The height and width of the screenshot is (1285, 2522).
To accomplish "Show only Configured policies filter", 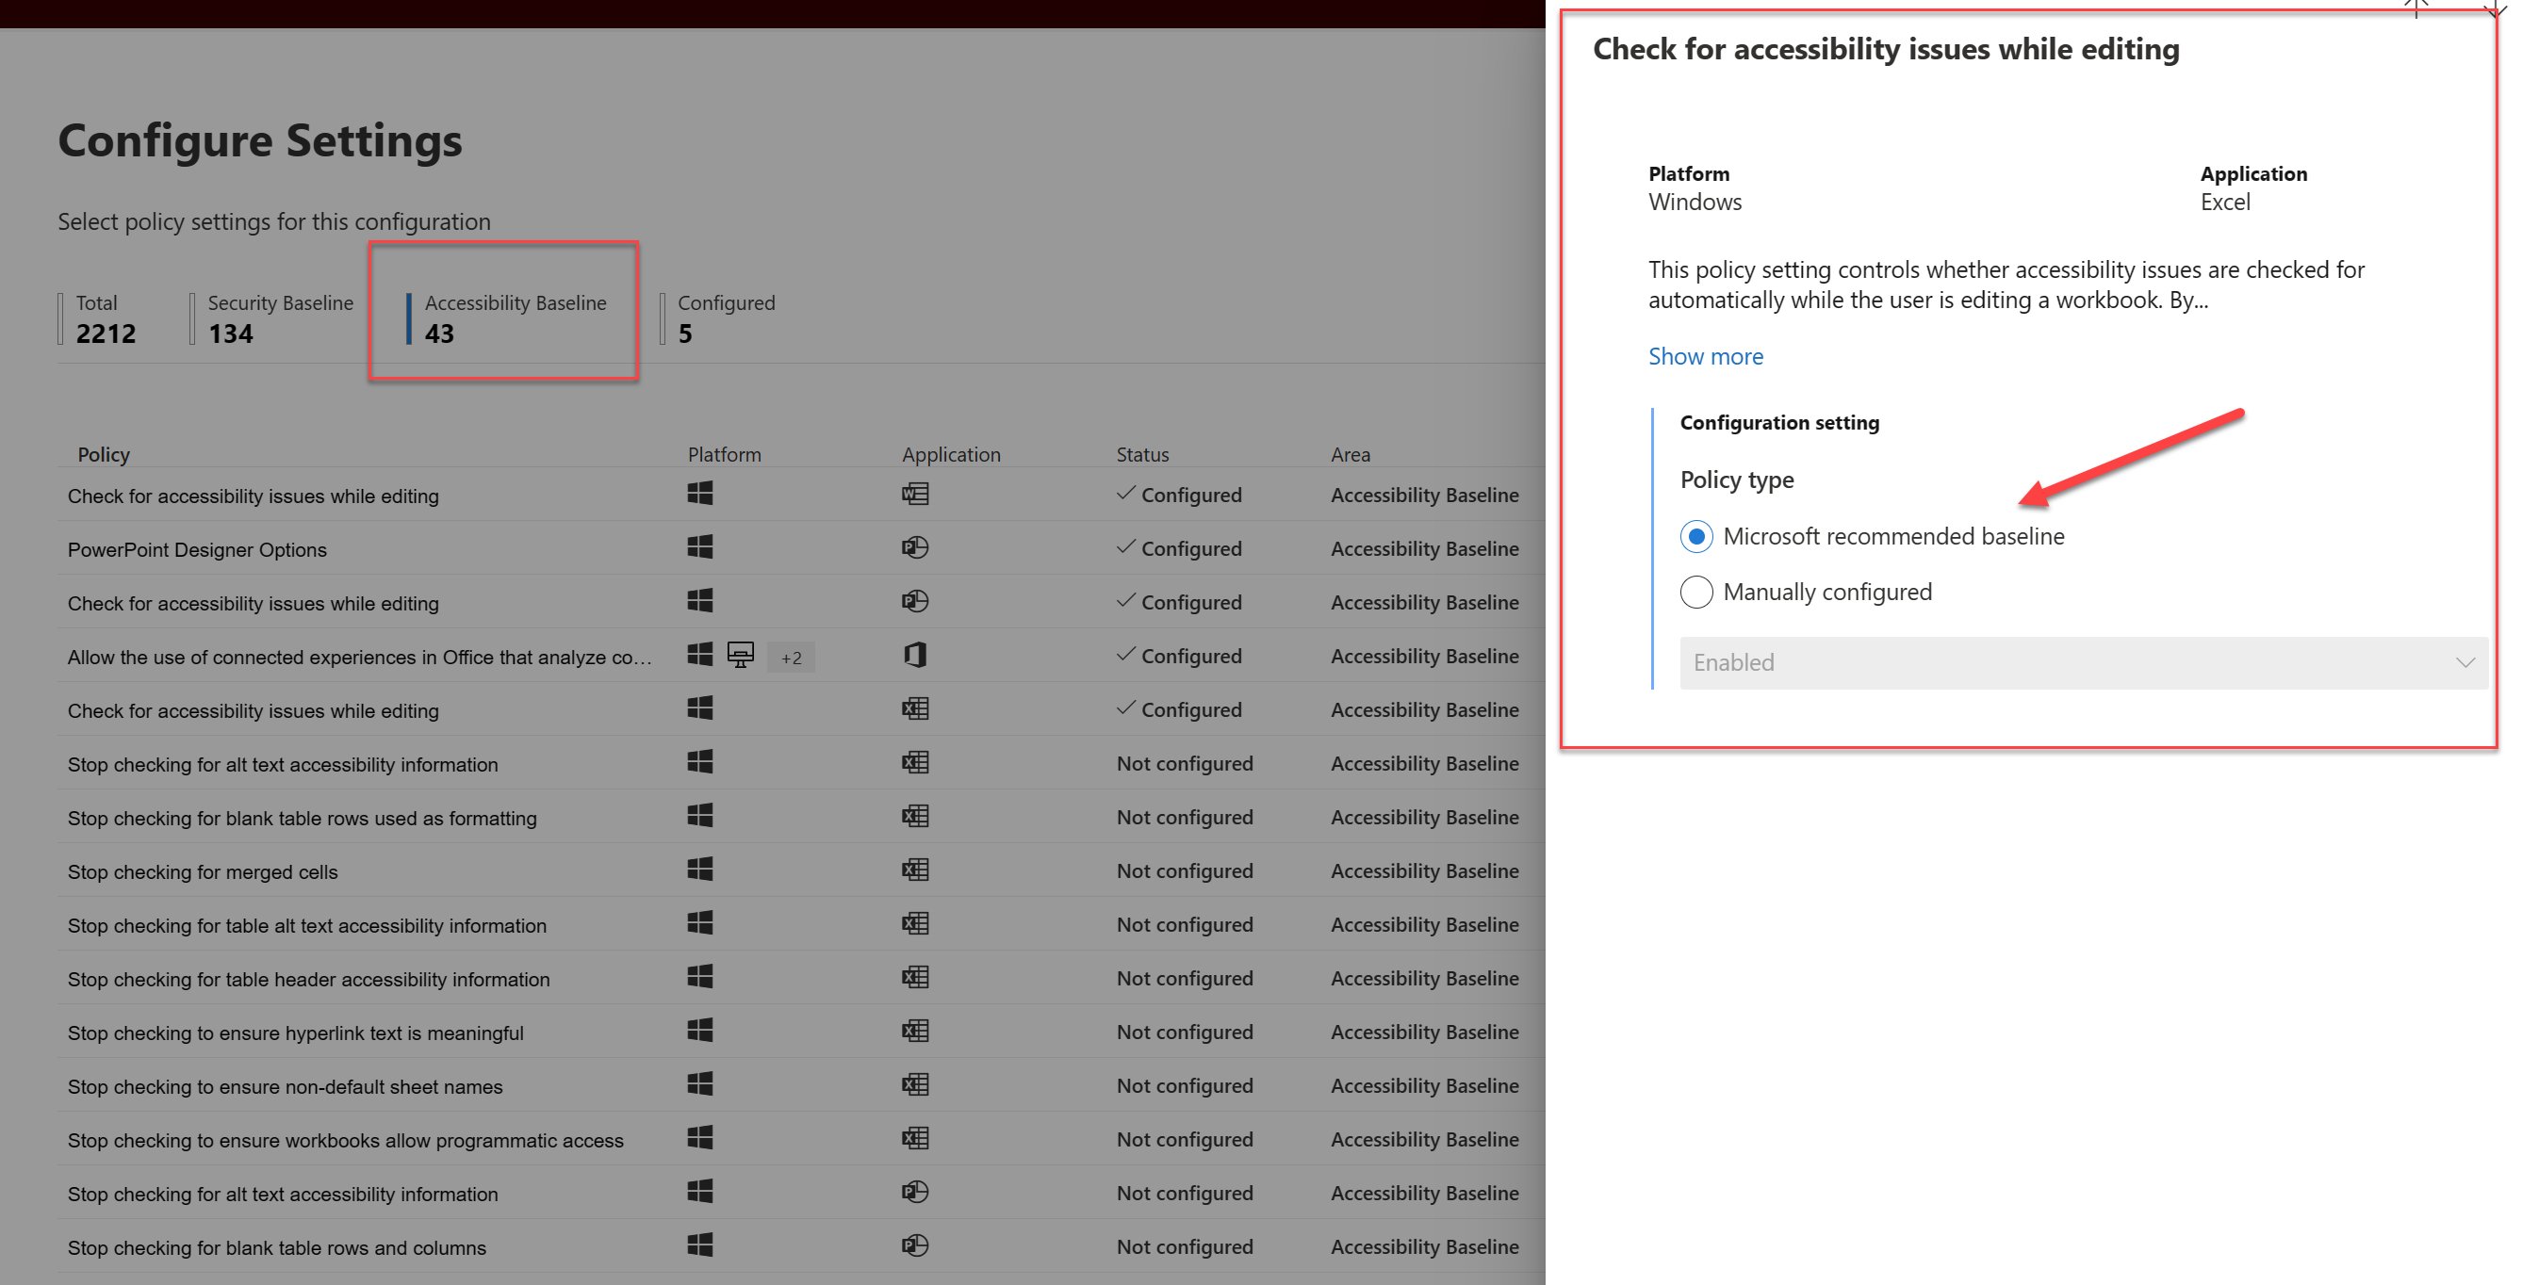I will tap(726, 318).
